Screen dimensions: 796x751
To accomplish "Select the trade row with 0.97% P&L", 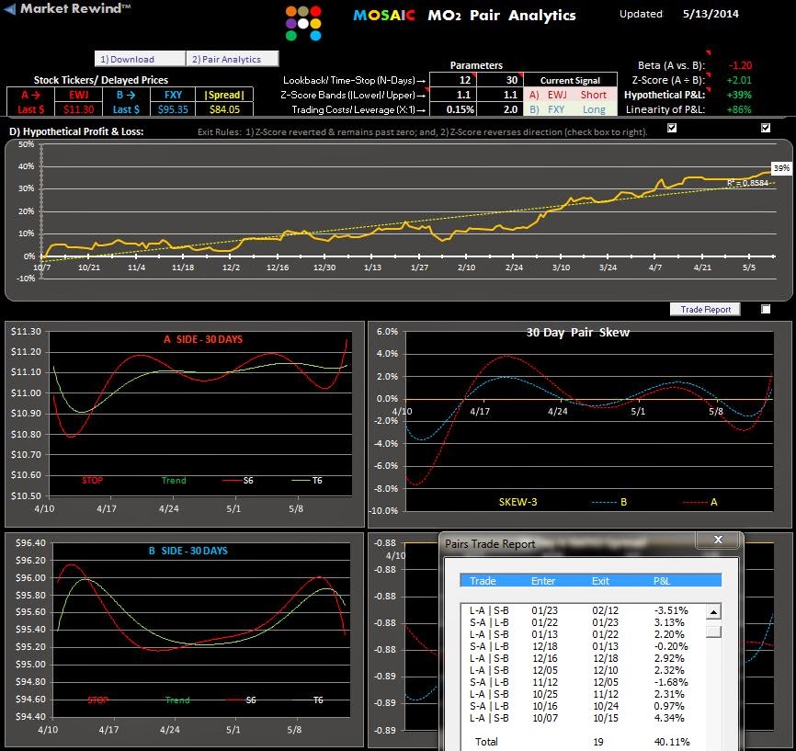I will click(583, 706).
